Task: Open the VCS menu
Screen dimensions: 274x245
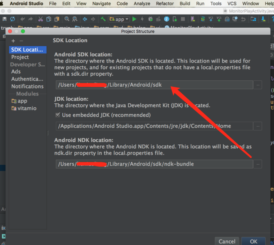Action: [x=232, y=4]
